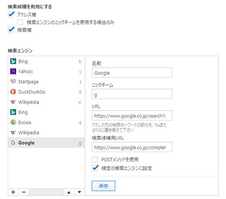
Task: Select the first Bing entry with nickname b
Action: (46, 61)
